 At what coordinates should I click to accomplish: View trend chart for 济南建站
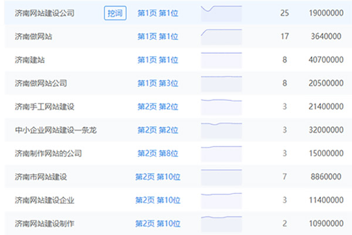click(221, 60)
